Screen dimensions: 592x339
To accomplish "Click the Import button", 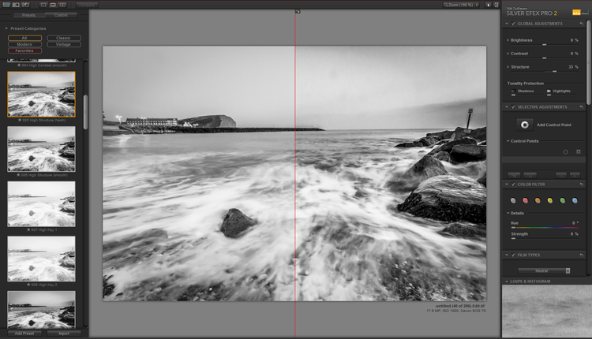I will tap(64, 333).
